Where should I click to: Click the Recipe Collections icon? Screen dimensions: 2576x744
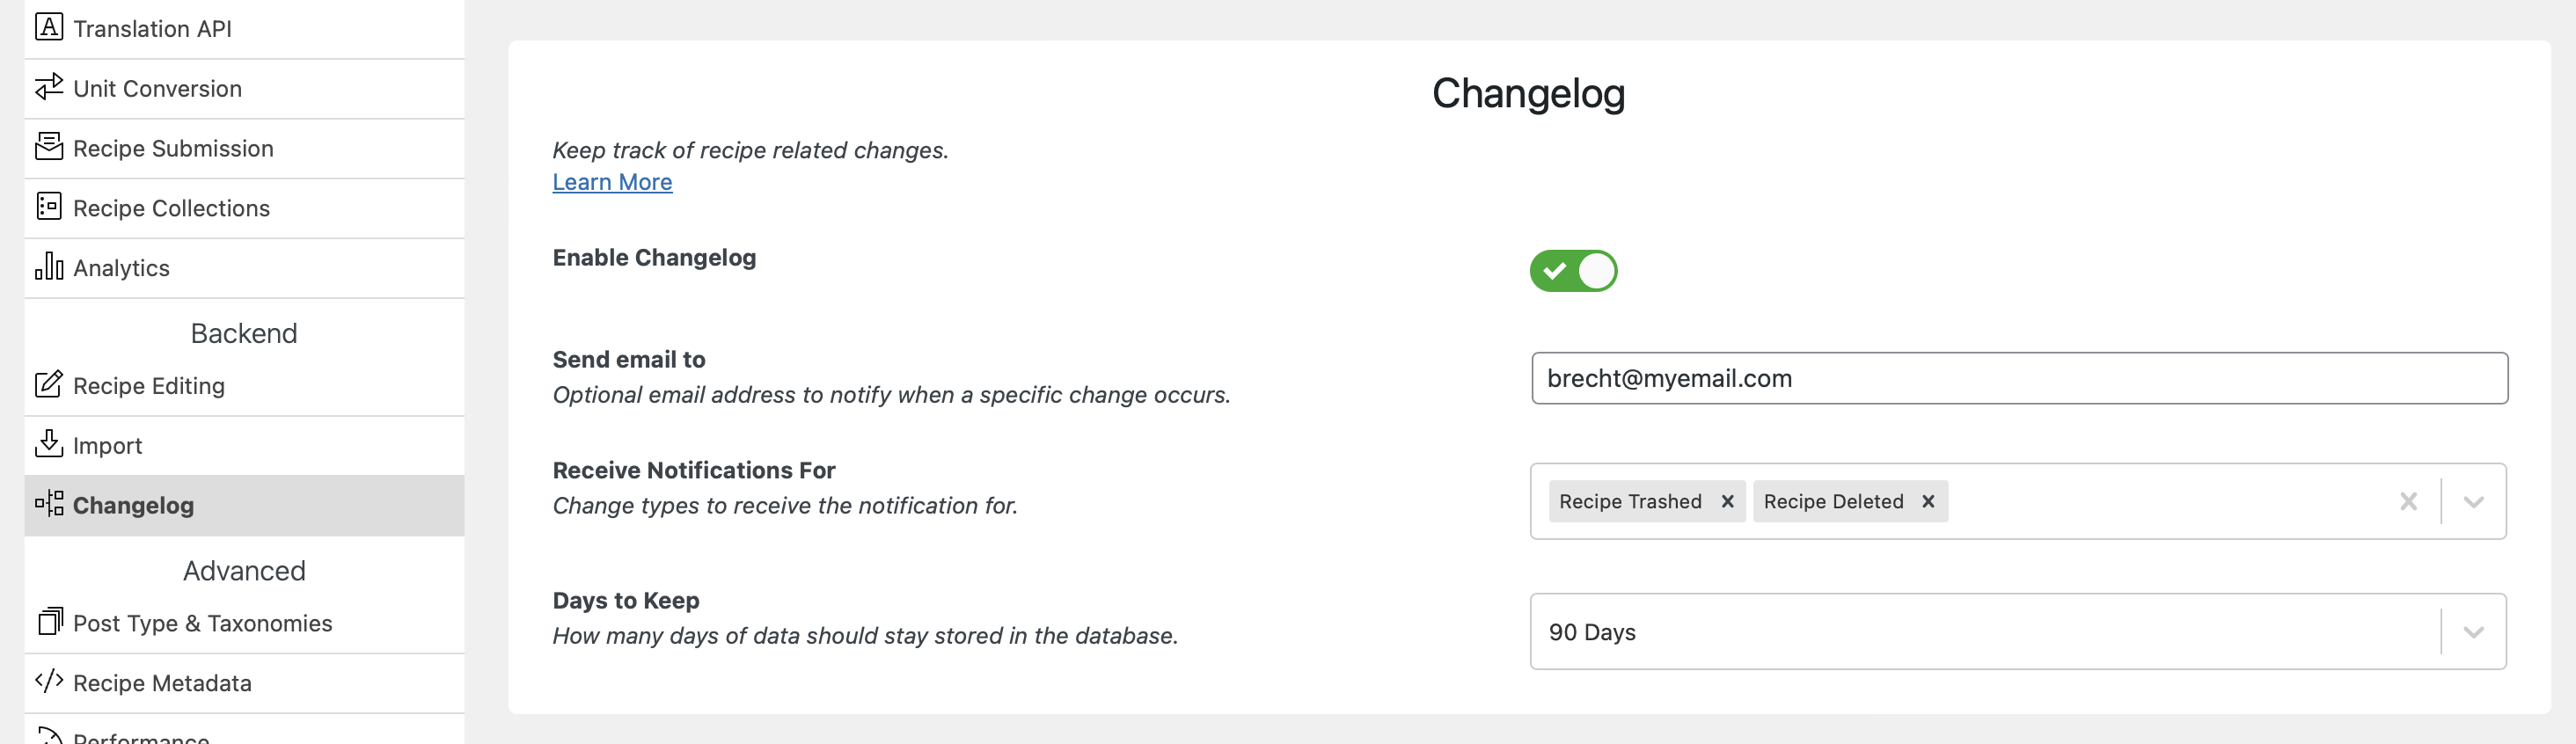48,207
